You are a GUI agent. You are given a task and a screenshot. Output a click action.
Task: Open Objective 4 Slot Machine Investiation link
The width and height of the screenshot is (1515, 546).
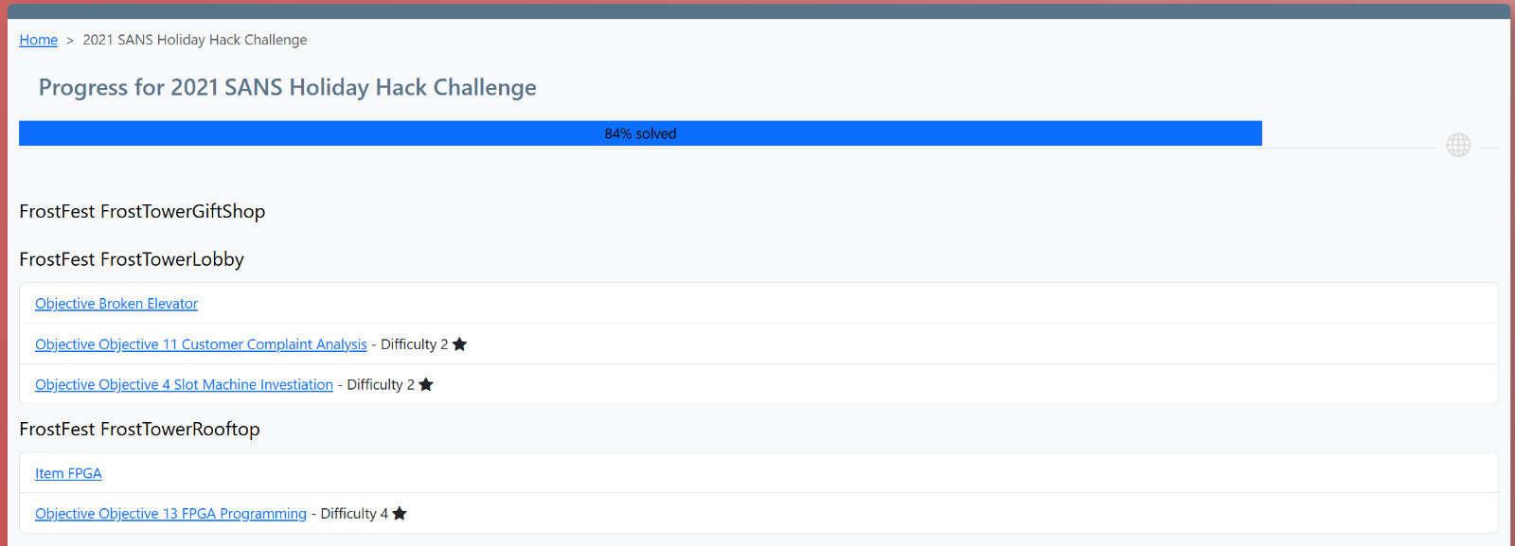click(x=184, y=385)
